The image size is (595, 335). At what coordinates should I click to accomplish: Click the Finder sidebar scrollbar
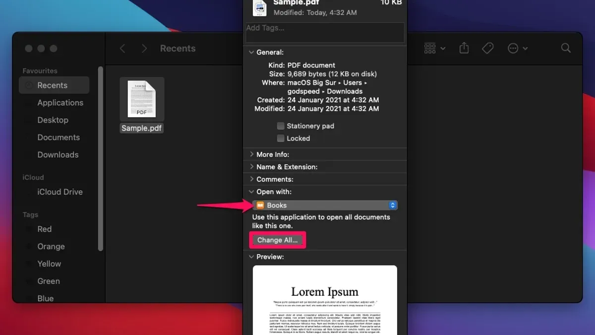click(101, 158)
